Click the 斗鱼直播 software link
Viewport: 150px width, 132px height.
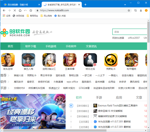58,82
